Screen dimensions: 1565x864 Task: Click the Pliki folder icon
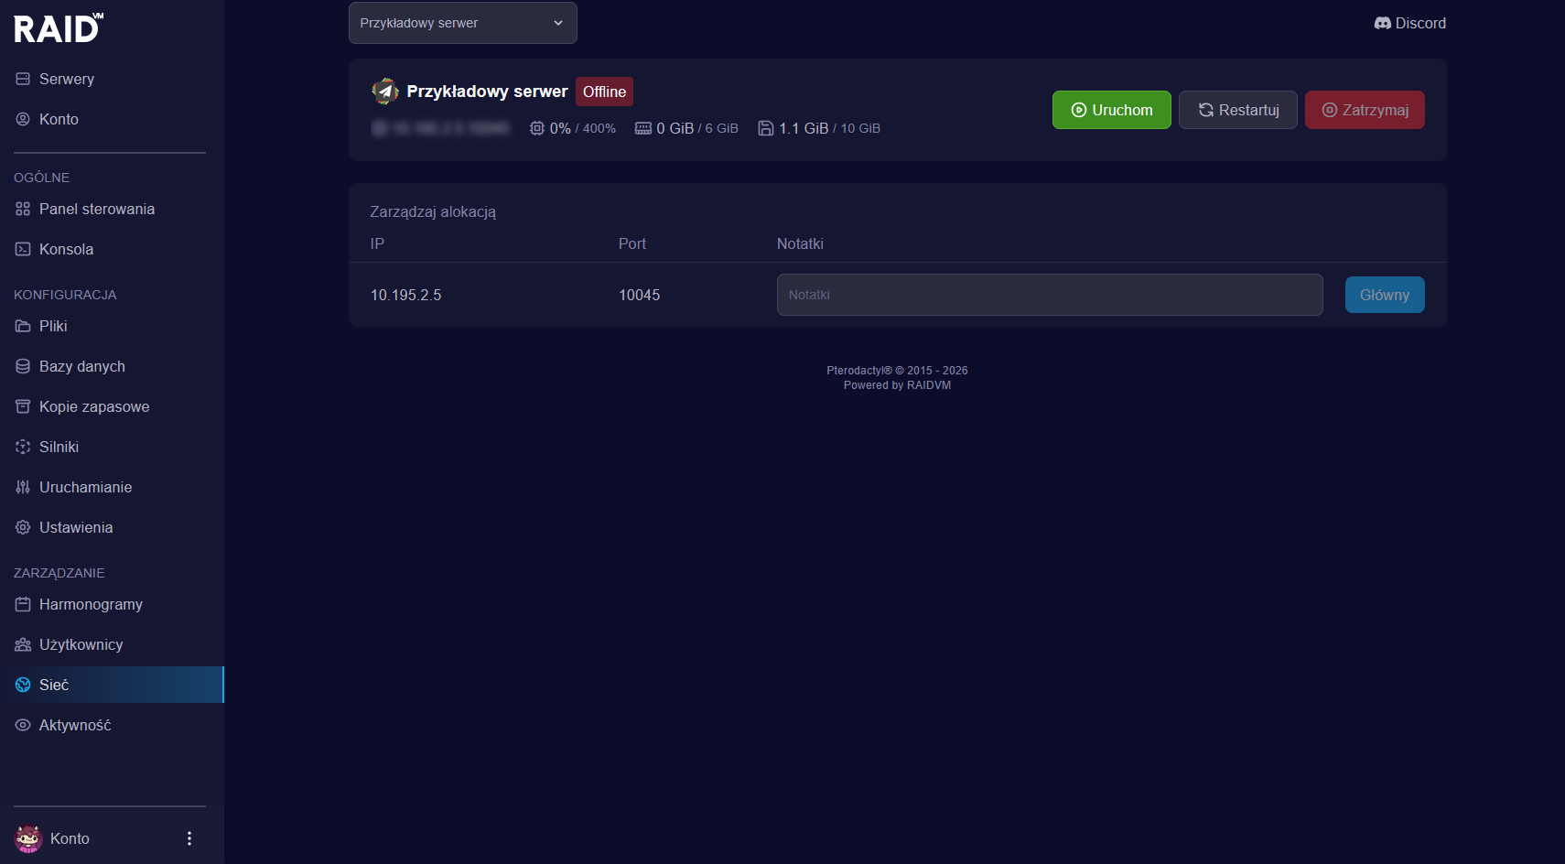[x=23, y=326]
